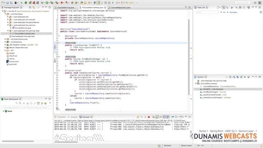Image resolution: width=263 pixels, height=148 pixels.
Task: Click the Open Perspective icon
Action: click(255, 3)
